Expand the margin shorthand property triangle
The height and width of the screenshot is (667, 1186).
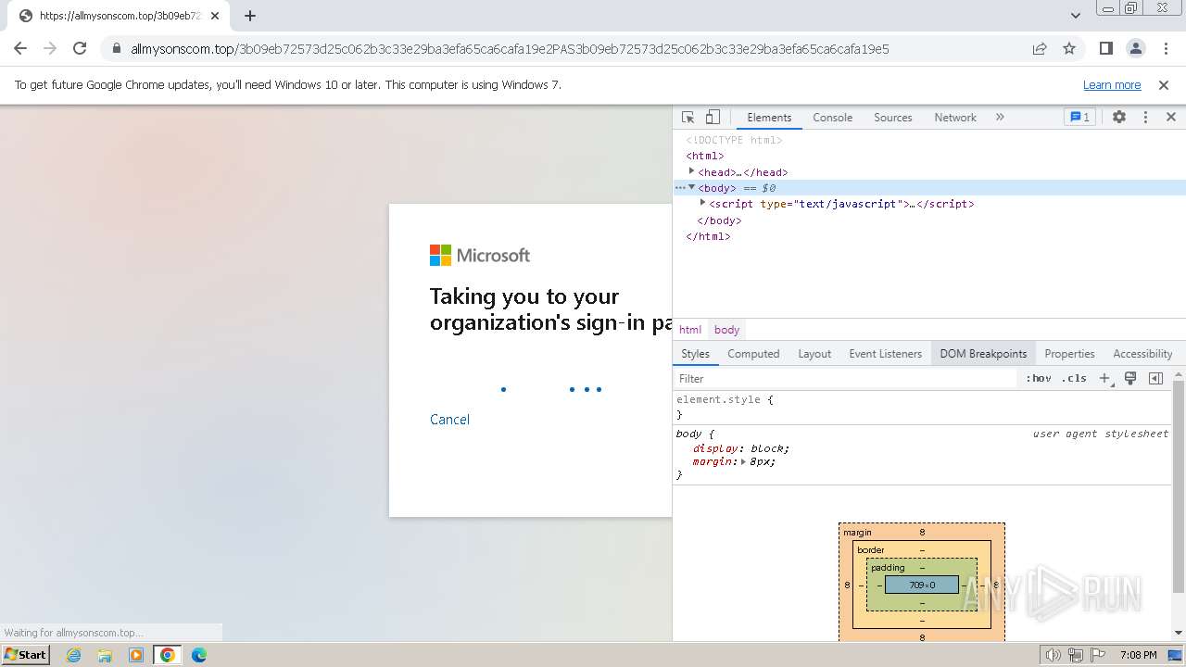click(743, 461)
